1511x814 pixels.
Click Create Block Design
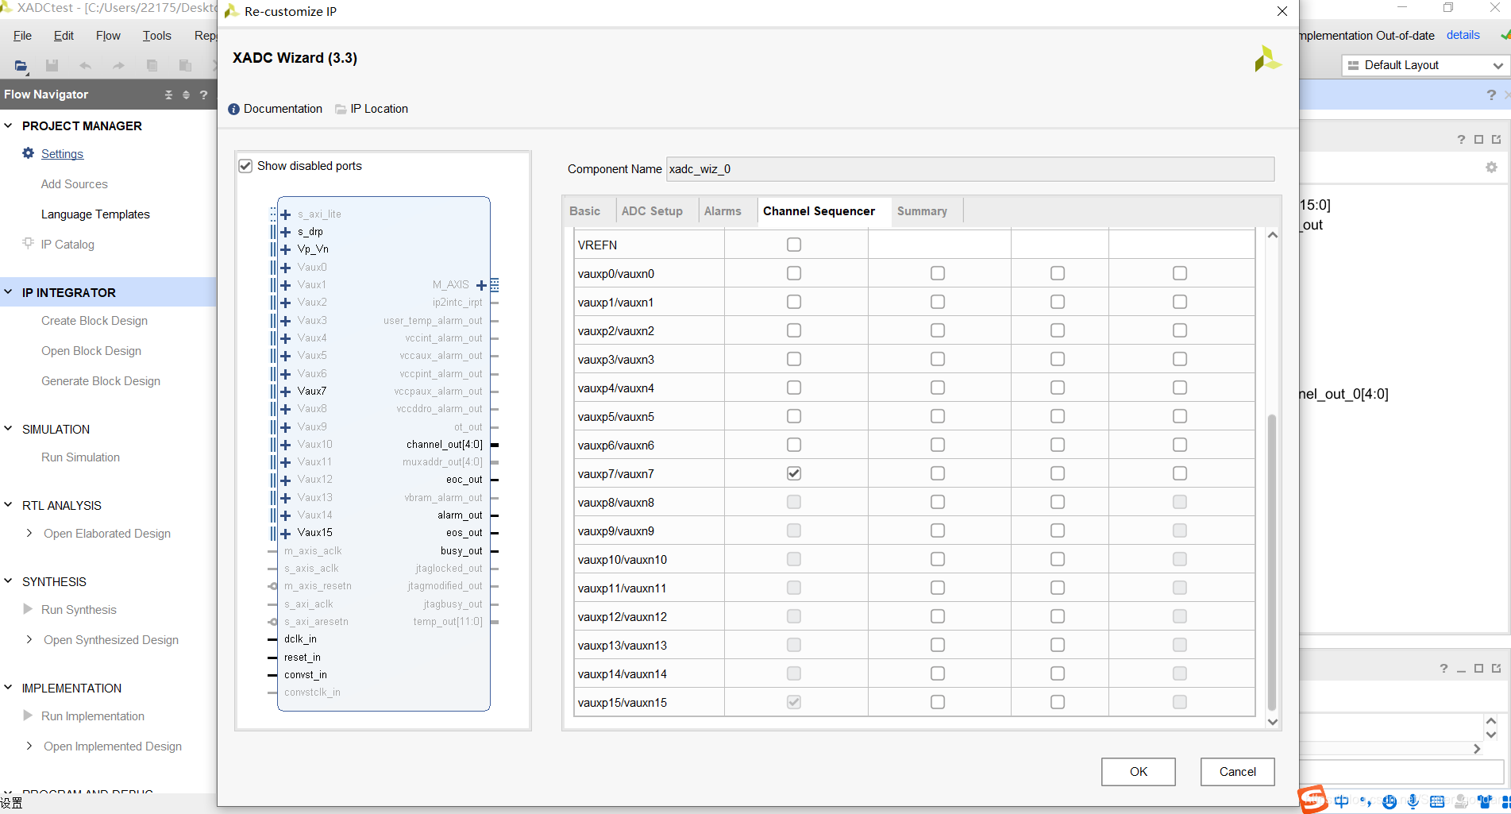(94, 321)
